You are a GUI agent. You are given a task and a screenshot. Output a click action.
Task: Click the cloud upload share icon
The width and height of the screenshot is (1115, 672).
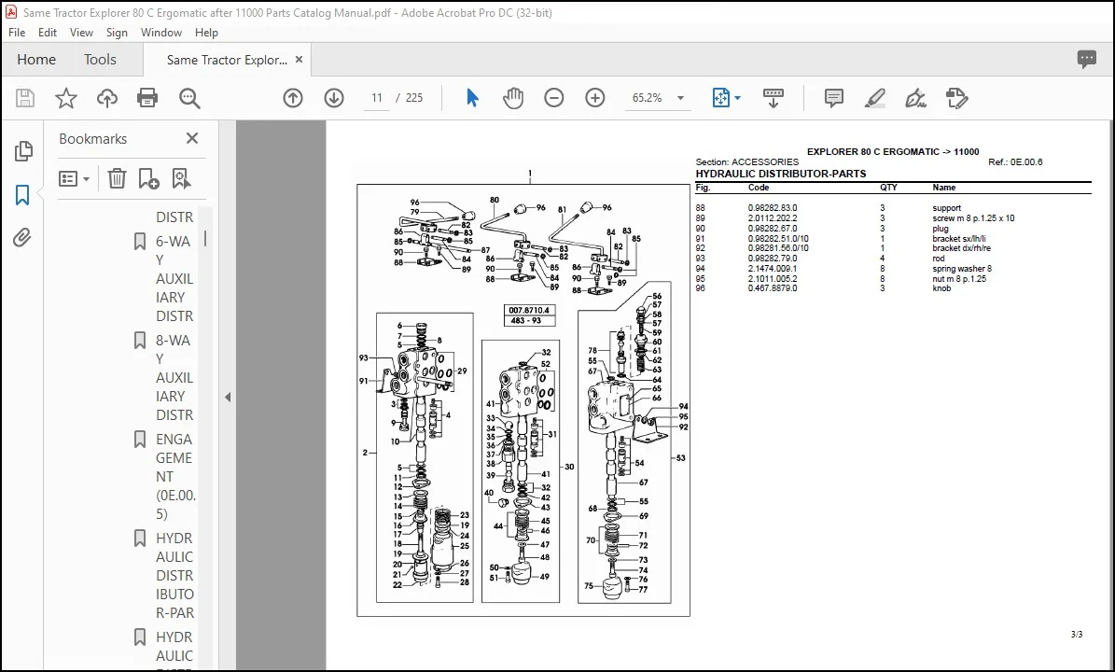point(107,98)
